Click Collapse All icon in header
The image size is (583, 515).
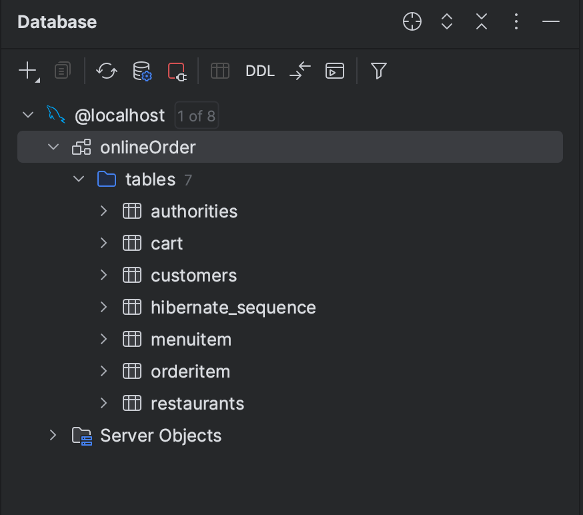(482, 22)
